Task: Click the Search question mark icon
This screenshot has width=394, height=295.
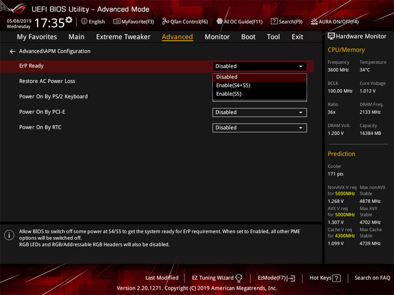Action: (274, 21)
